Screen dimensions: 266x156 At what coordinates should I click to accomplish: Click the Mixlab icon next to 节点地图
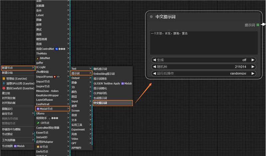(x=15, y=146)
